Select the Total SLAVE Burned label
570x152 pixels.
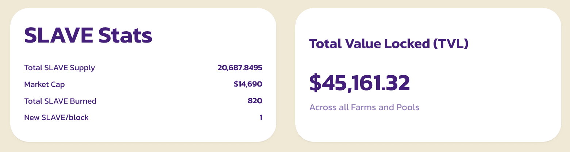click(x=60, y=101)
